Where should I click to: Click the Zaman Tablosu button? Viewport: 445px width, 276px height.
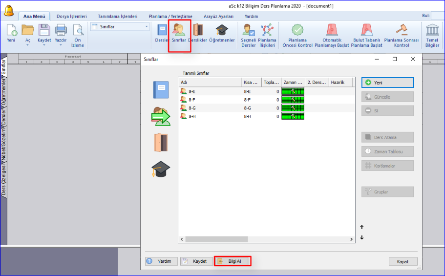(x=387, y=151)
